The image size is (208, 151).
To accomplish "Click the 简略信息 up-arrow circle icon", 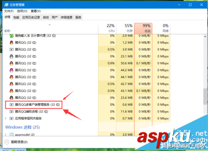I will (x=7, y=142).
